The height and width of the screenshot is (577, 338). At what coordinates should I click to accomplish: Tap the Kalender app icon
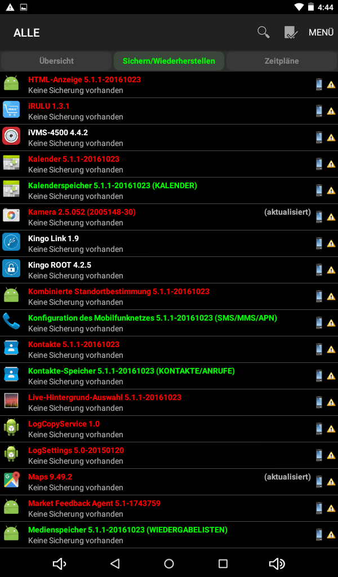11,163
